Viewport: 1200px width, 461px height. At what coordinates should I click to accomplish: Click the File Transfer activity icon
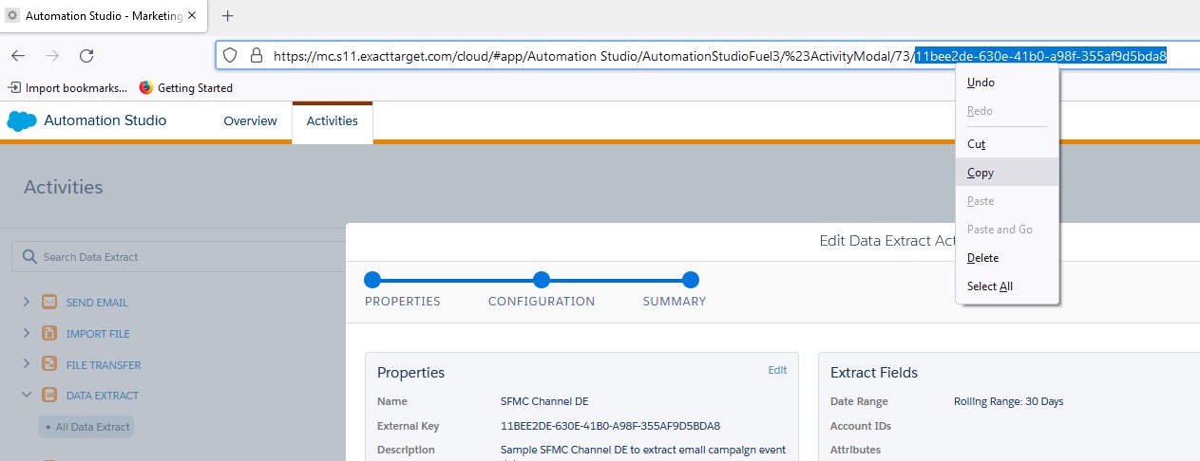pos(49,364)
